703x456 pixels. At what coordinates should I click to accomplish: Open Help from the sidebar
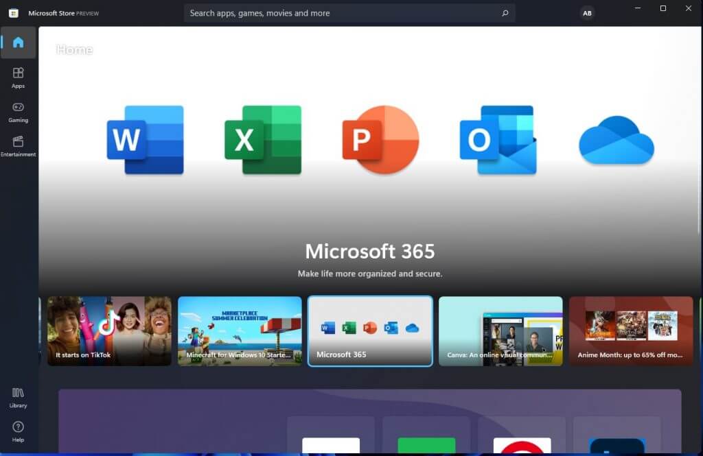click(18, 432)
